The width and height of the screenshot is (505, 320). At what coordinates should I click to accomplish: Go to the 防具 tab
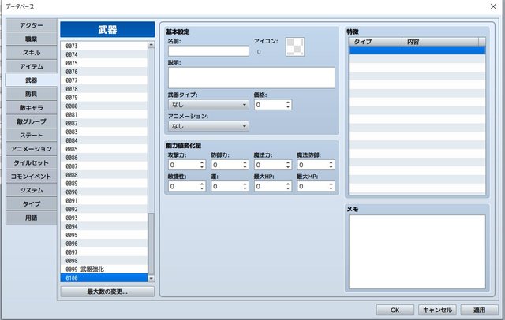pos(32,94)
